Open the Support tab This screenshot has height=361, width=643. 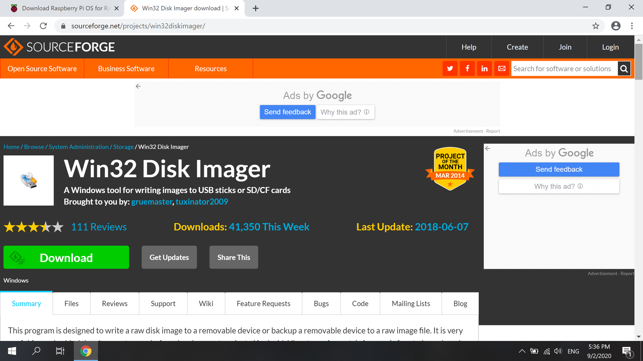click(163, 303)
